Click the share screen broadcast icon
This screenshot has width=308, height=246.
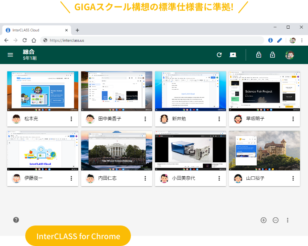click(233, 55)
